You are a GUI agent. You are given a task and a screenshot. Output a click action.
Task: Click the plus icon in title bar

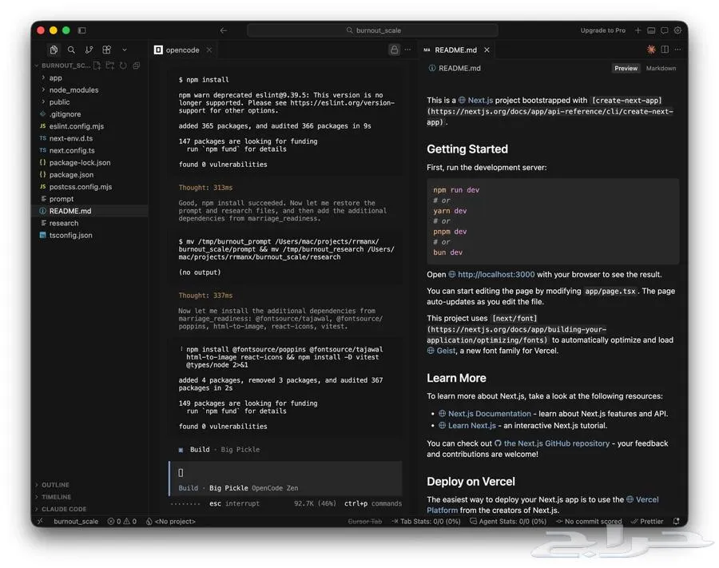638,30
